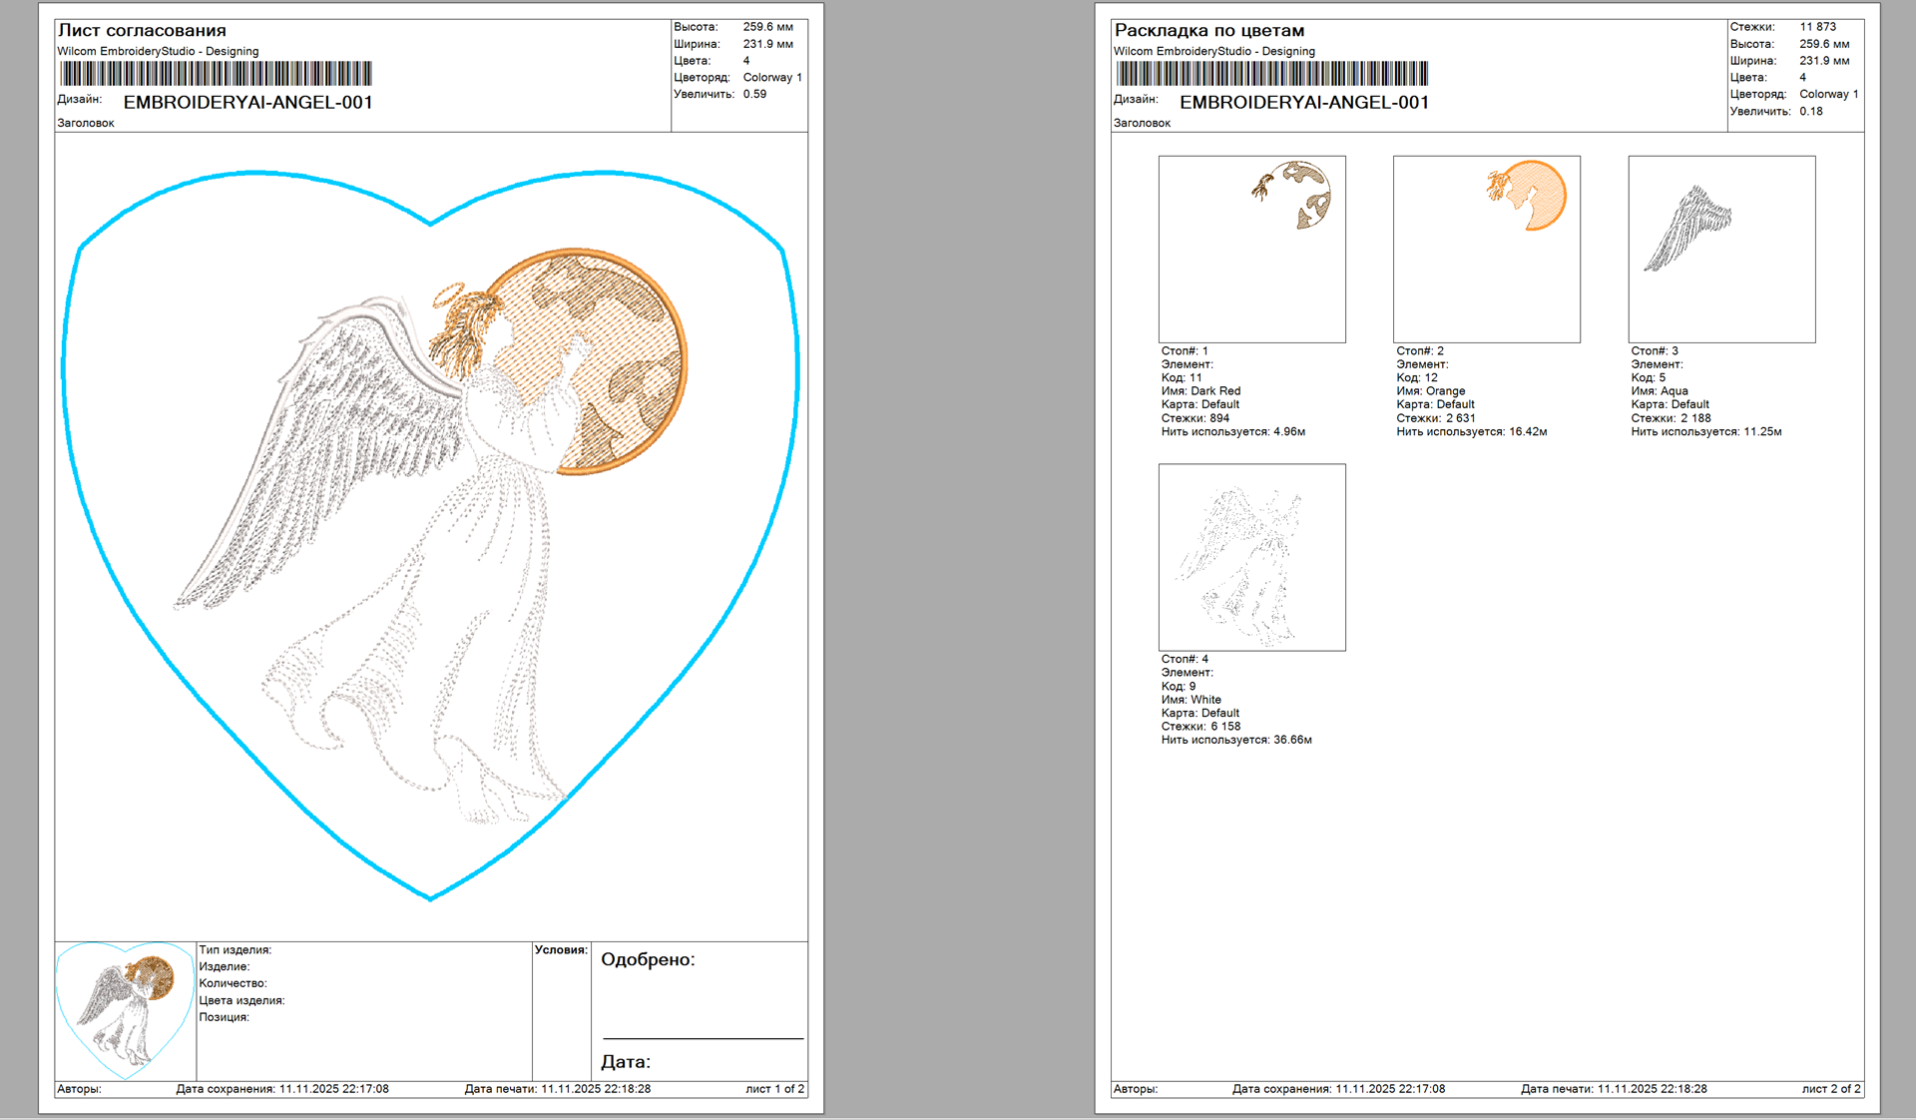Click the barcode on color layout page
The height and width of the screenshot is (1120, 1916).
(1271, 74)
